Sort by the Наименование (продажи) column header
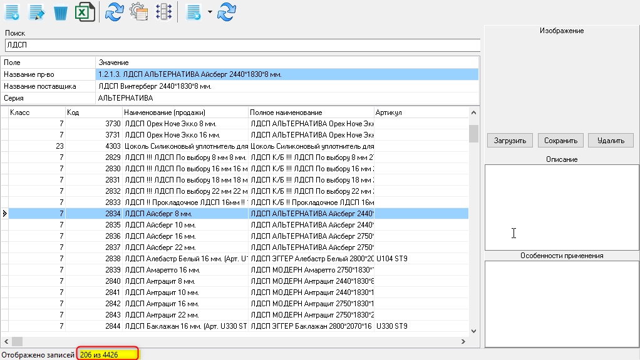 (185, 112)
